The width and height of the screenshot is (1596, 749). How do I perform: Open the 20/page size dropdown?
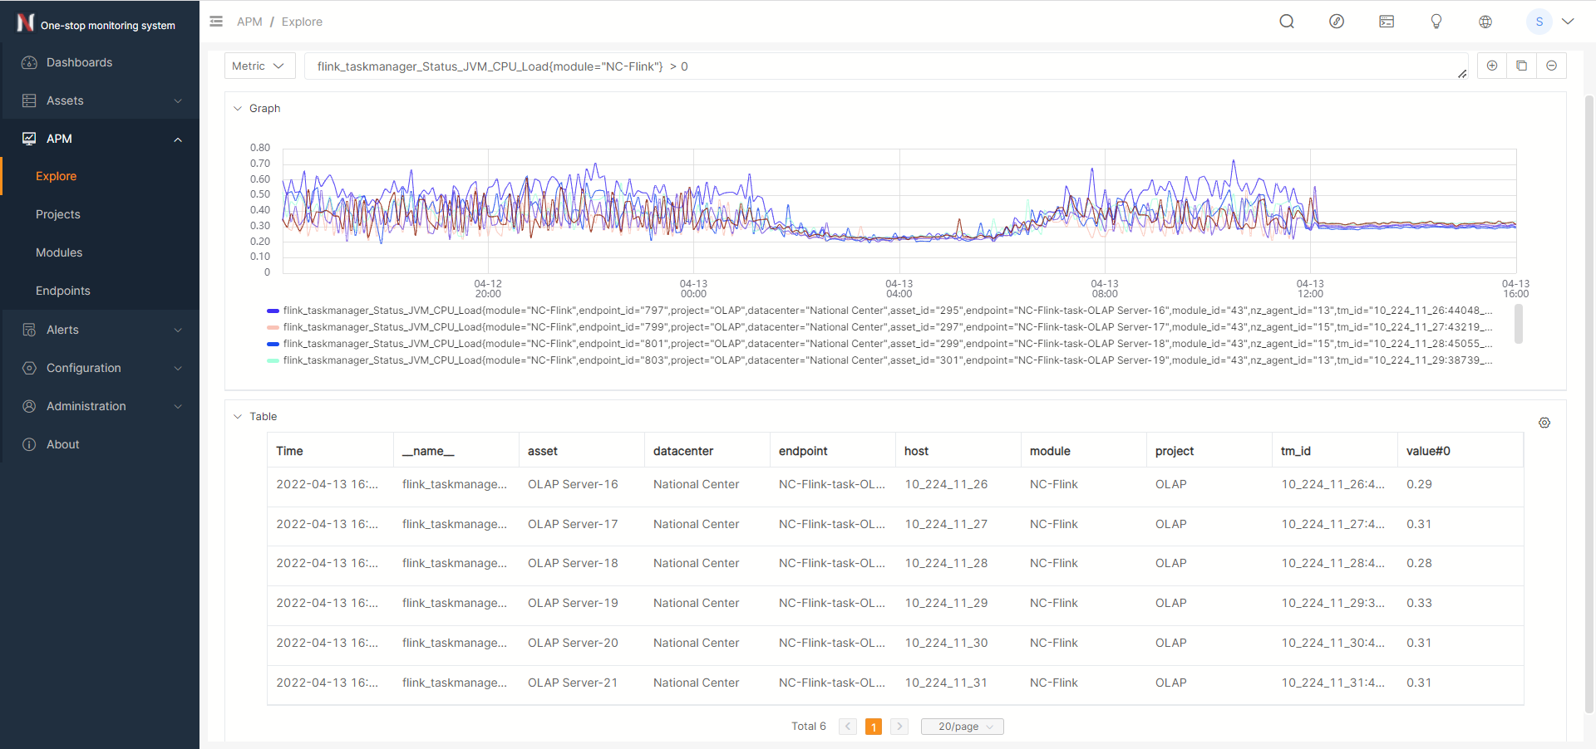point(962,727)
